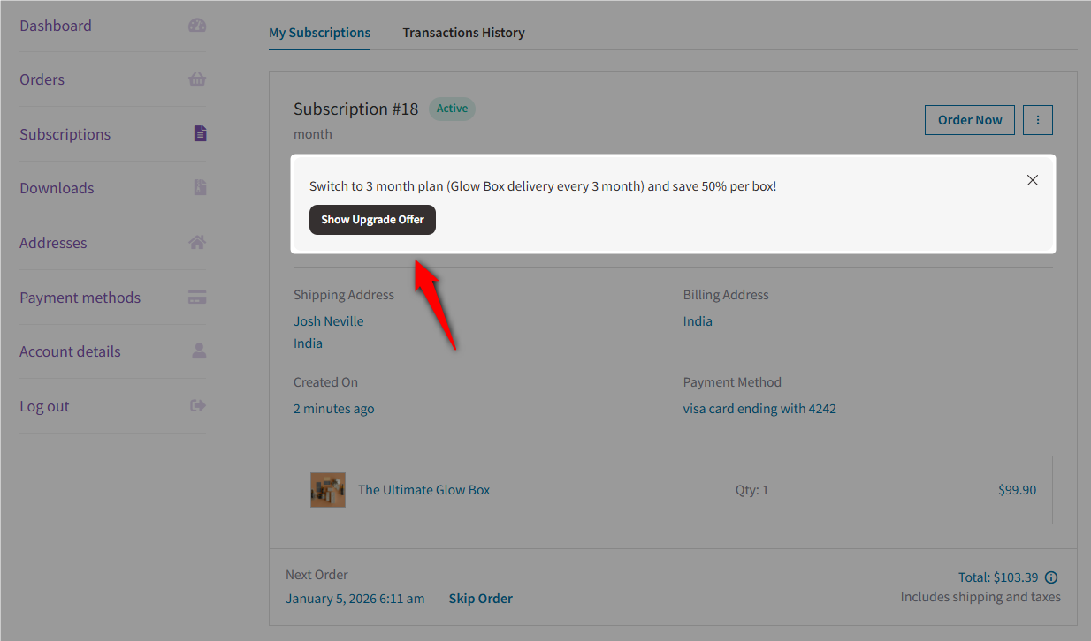This screenshot has width=1091, height=641.
Task: Click the info icon beside the total
Action: pyautogui.click(x=1051, y=577)
